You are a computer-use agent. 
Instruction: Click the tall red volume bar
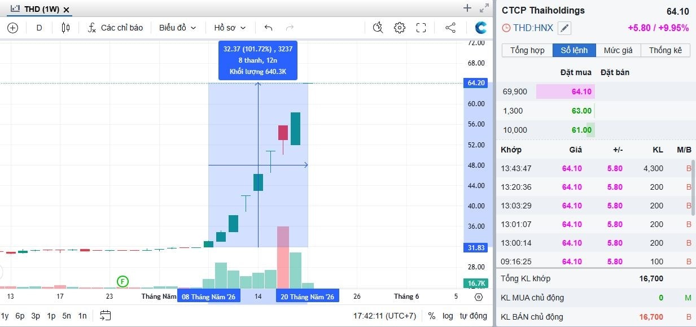click(283, 258)
